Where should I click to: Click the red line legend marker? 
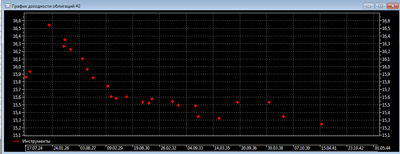coord(16,141)
